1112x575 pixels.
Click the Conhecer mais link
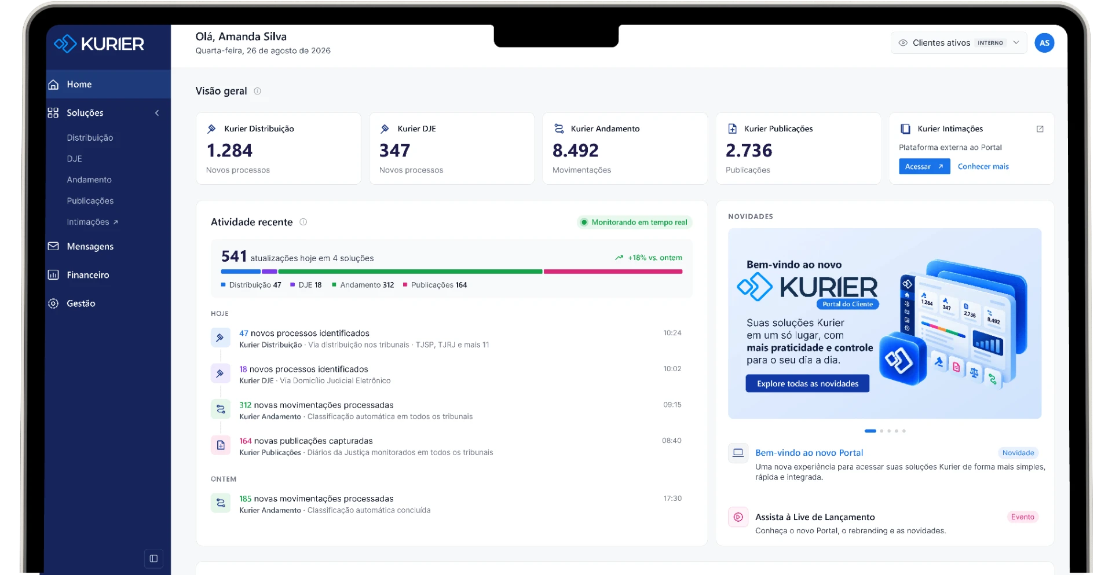click(983, 167)
